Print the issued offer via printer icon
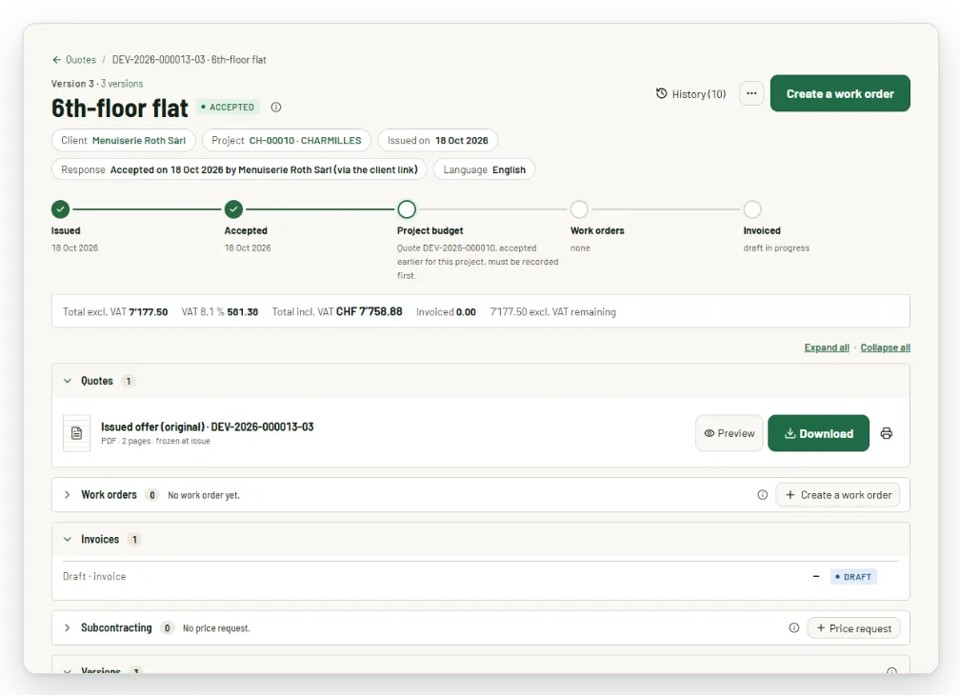960x695 pixels. click(x=887, y=433)
